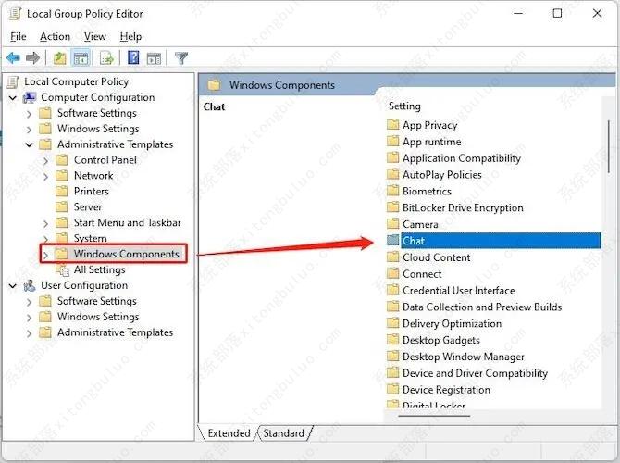
Task: Open the Help toolbar icon
Action: coord(133,57)
